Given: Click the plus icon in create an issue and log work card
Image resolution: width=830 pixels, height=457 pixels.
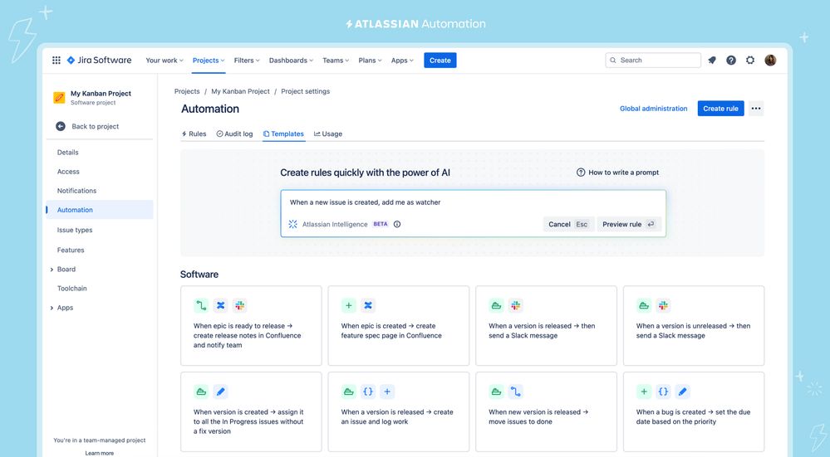Looking at the screenshot, I should click(387, 391).
